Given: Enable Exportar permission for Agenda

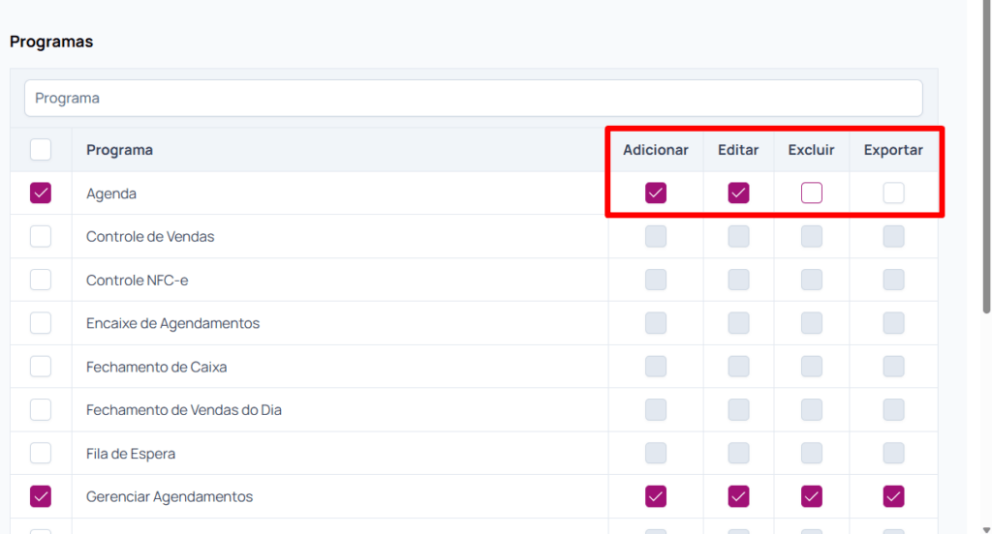Looking at the screenshot, I should click(x=893, y=193).
